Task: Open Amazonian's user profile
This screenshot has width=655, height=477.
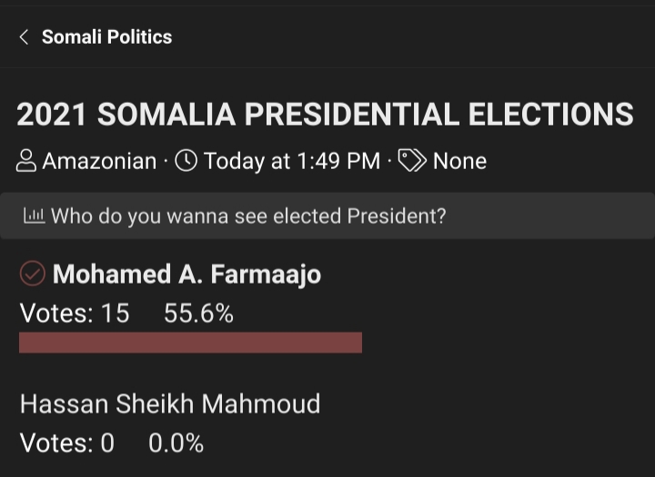Action: coord(99,161)
